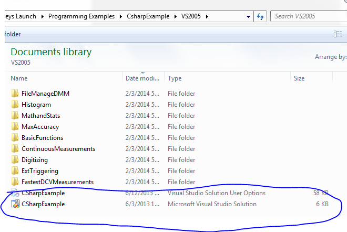Select the MaxAccuracy folder name
Screen dimensions: 347x232
[40, 127]
